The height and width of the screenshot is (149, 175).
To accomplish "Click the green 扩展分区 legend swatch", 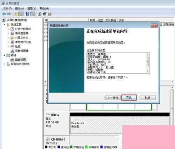I will click(71, 147).
